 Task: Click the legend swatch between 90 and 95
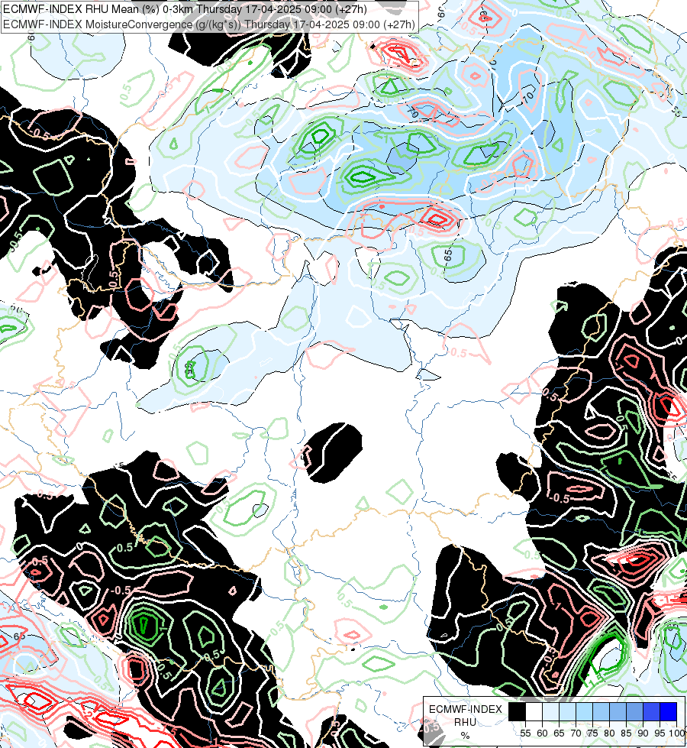[651, 711]
